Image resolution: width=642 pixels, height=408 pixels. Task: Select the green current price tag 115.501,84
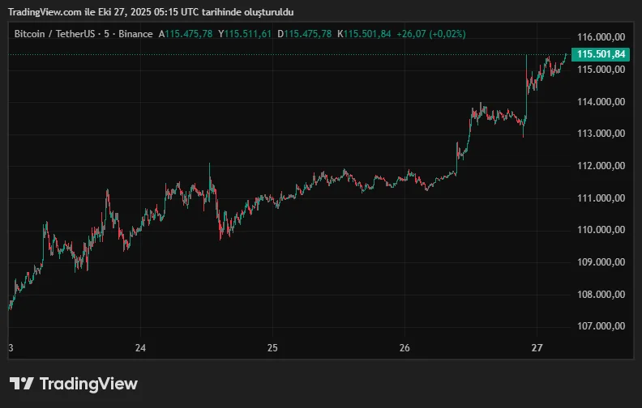601,54
